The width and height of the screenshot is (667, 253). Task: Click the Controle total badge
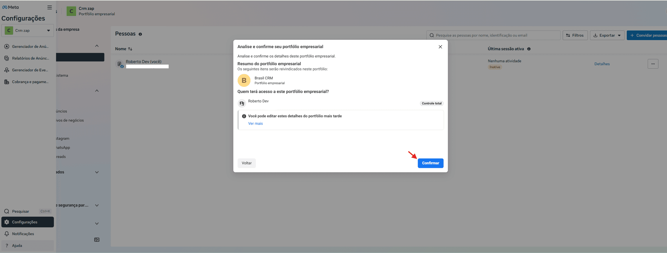pos(432,103)
